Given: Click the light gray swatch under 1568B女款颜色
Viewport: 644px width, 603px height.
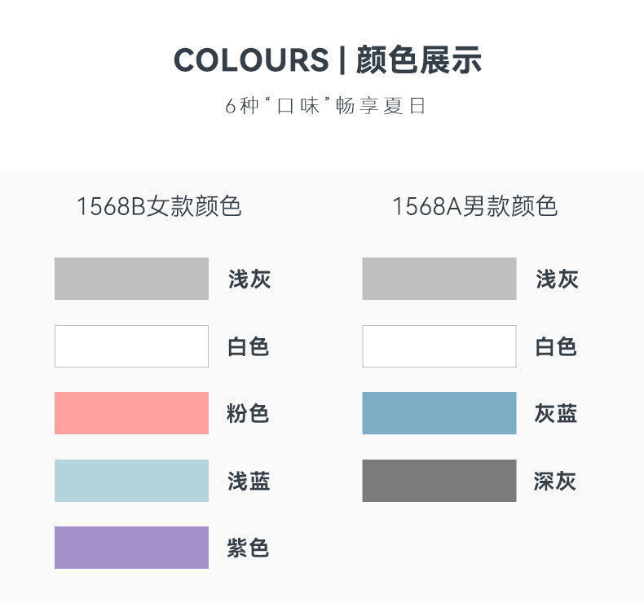Looking at the screenshot, I should coord(131,279).
